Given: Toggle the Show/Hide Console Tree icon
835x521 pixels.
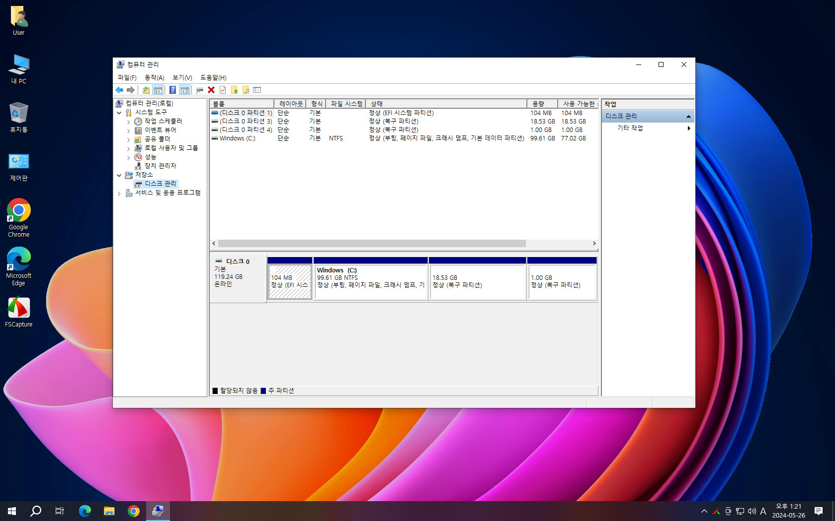Looking at the screenshot, I should coord(158,90).
